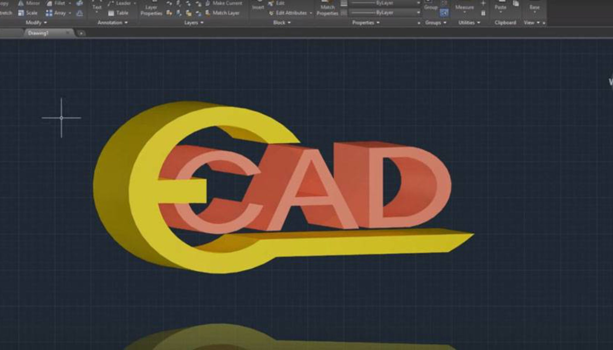Open the Array tool dropdown arrow

pyautogui.click(x=70, y=13)
